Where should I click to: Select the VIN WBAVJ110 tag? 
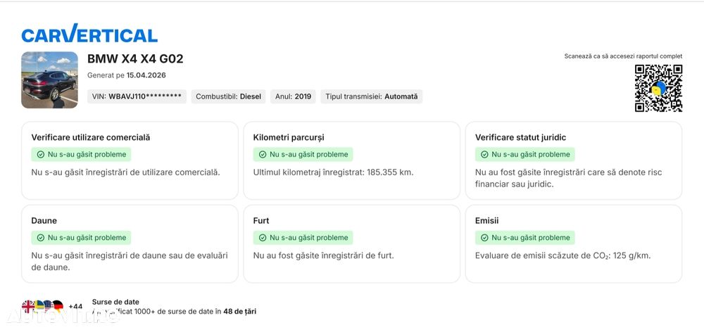137,96
